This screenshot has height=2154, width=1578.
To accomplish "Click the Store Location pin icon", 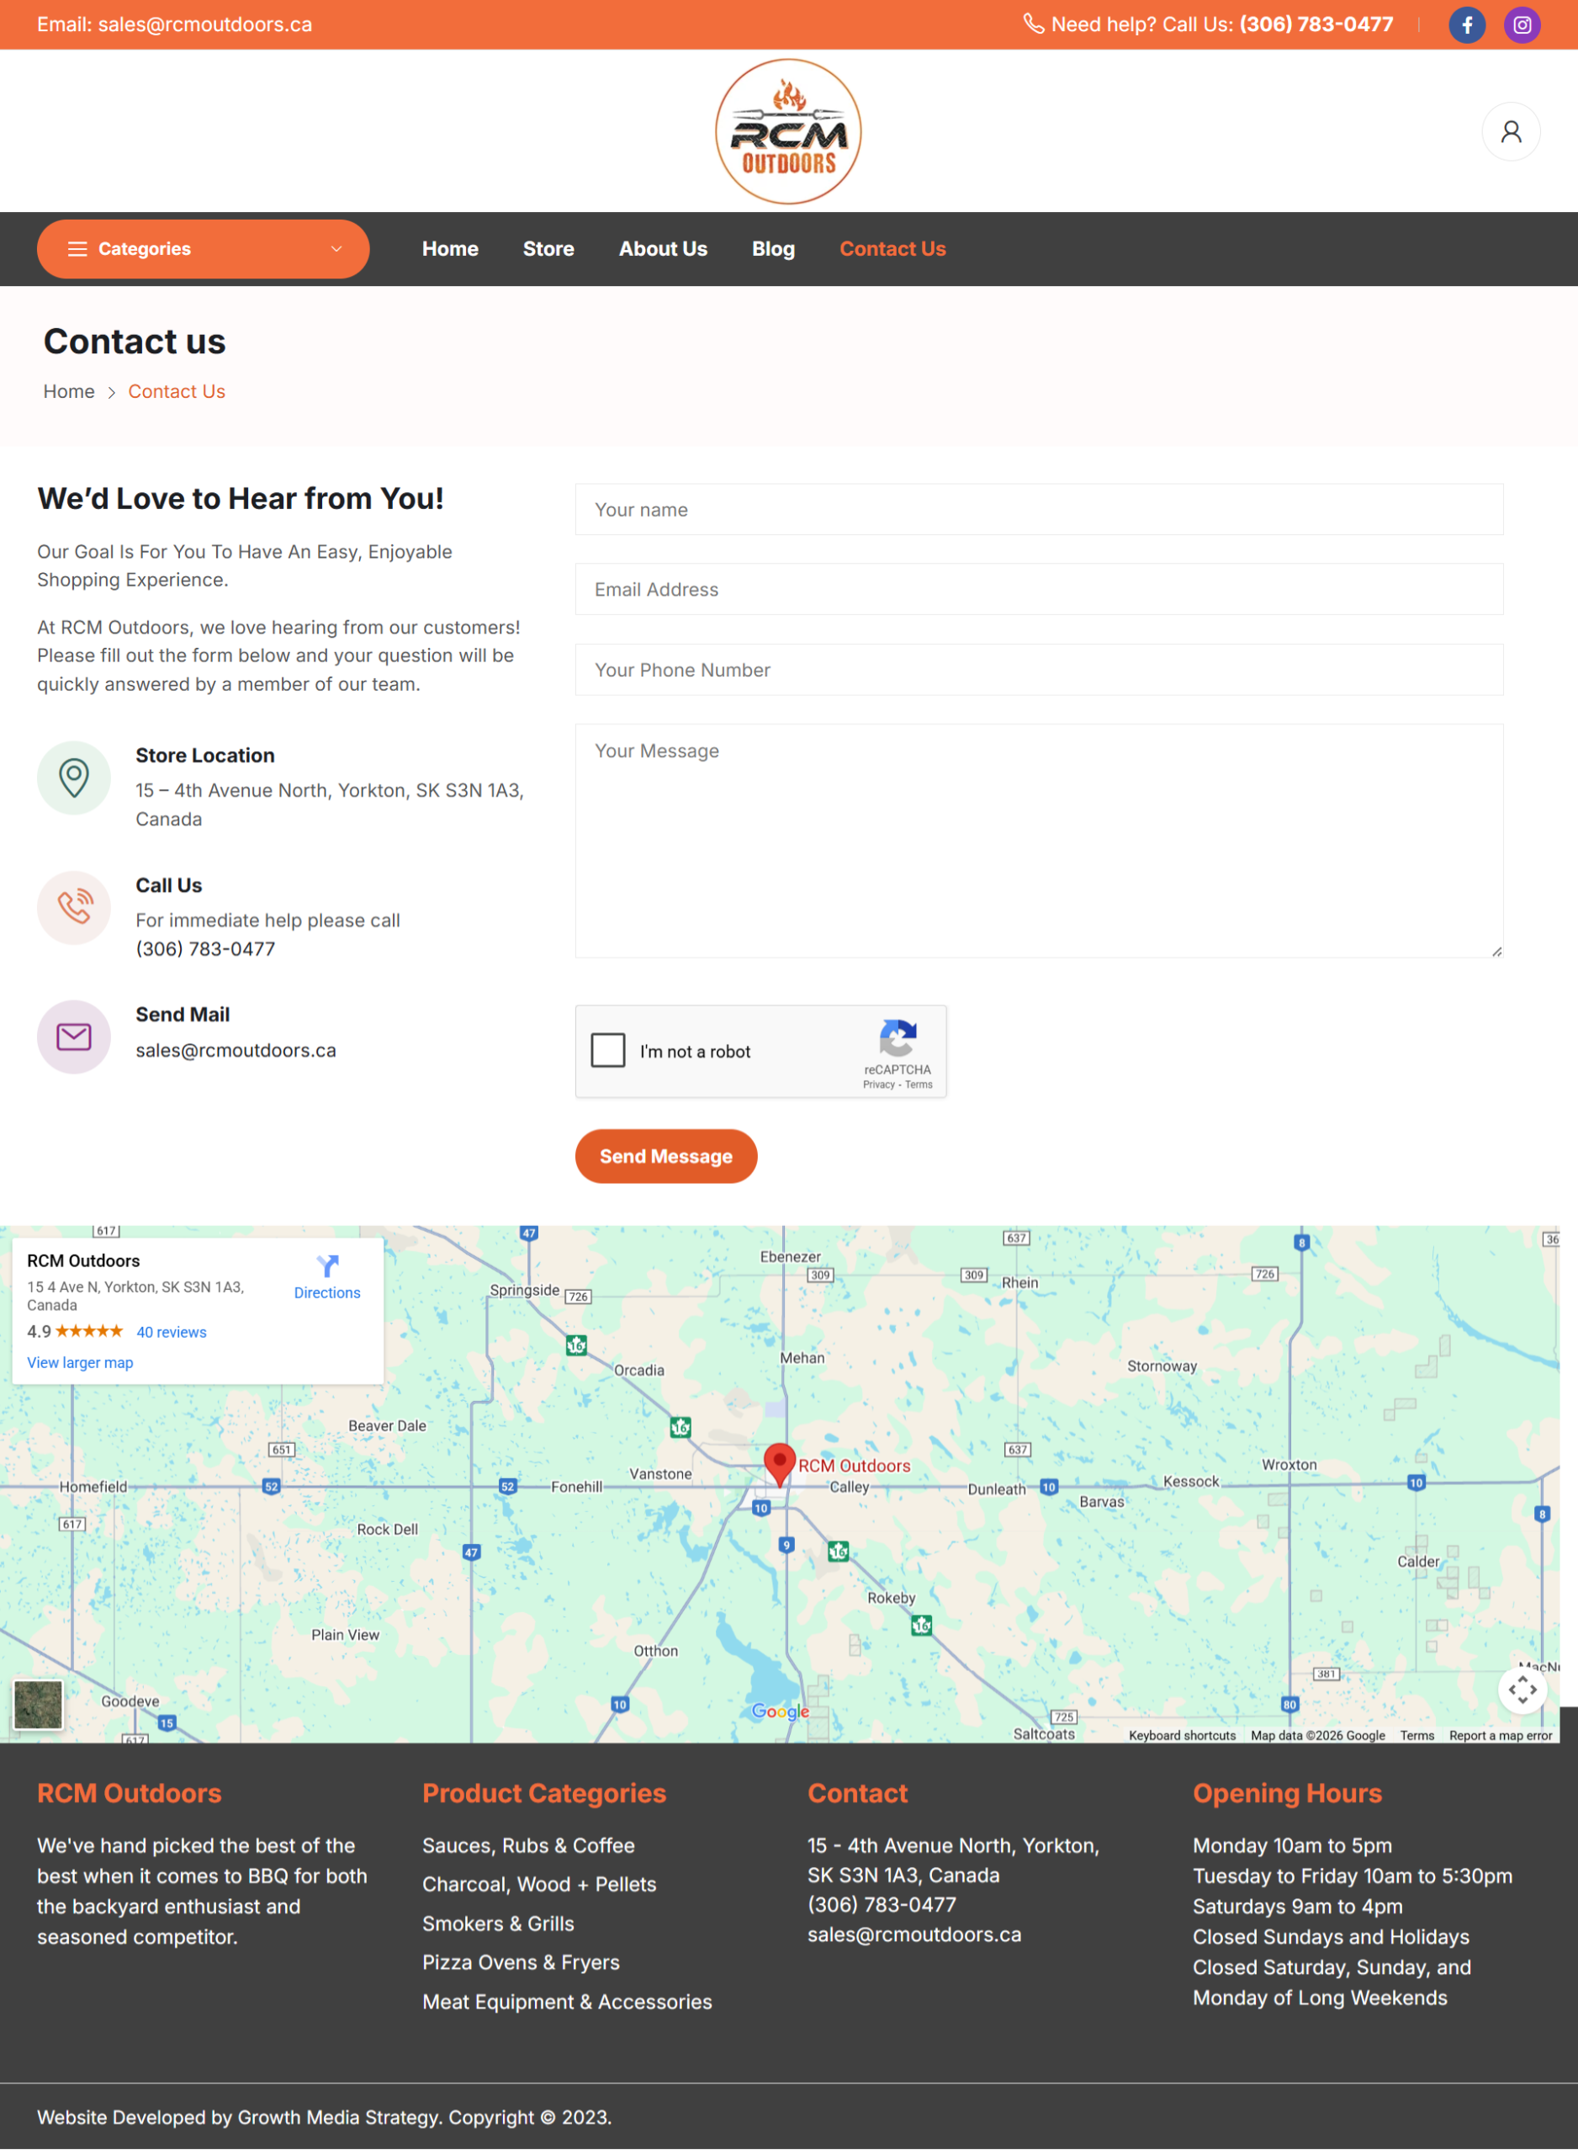I will click(x=73, y=777).
